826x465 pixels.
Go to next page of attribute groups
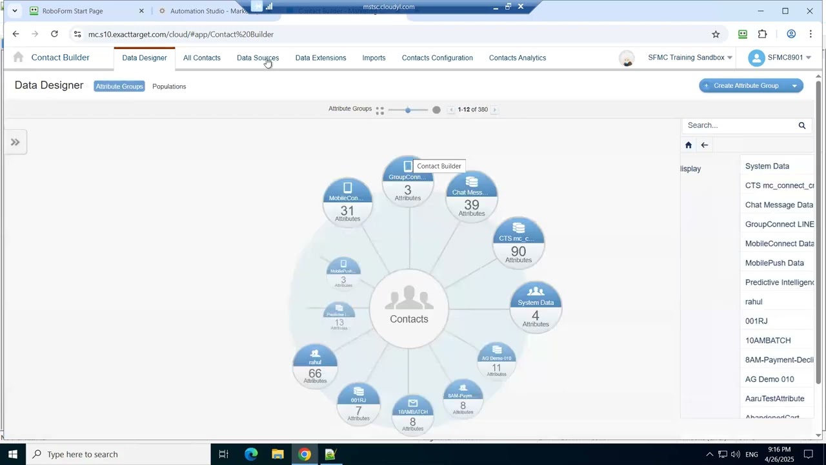pyautogui.click(x=495, y=110)
